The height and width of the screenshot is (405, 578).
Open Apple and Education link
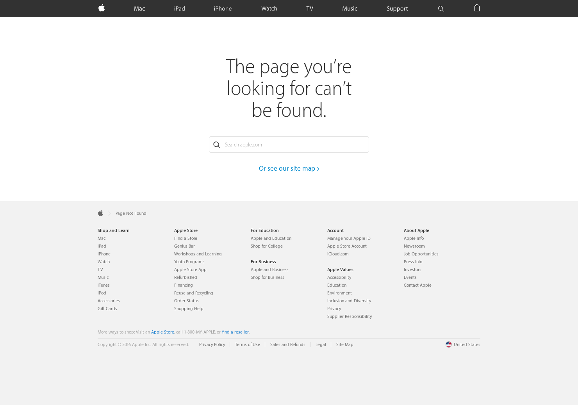[271, 238]
